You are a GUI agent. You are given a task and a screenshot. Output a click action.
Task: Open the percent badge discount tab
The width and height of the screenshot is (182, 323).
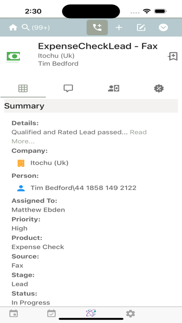[159, 88]
